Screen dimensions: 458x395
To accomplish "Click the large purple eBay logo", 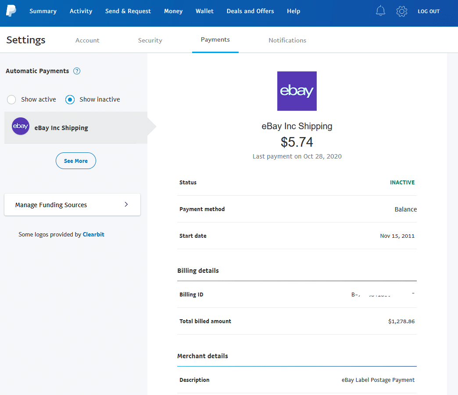I will tap(297, 91).
